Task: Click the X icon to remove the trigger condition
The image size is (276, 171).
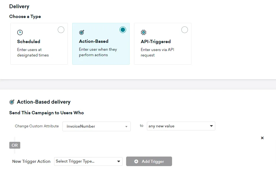Action: point(262,138)
